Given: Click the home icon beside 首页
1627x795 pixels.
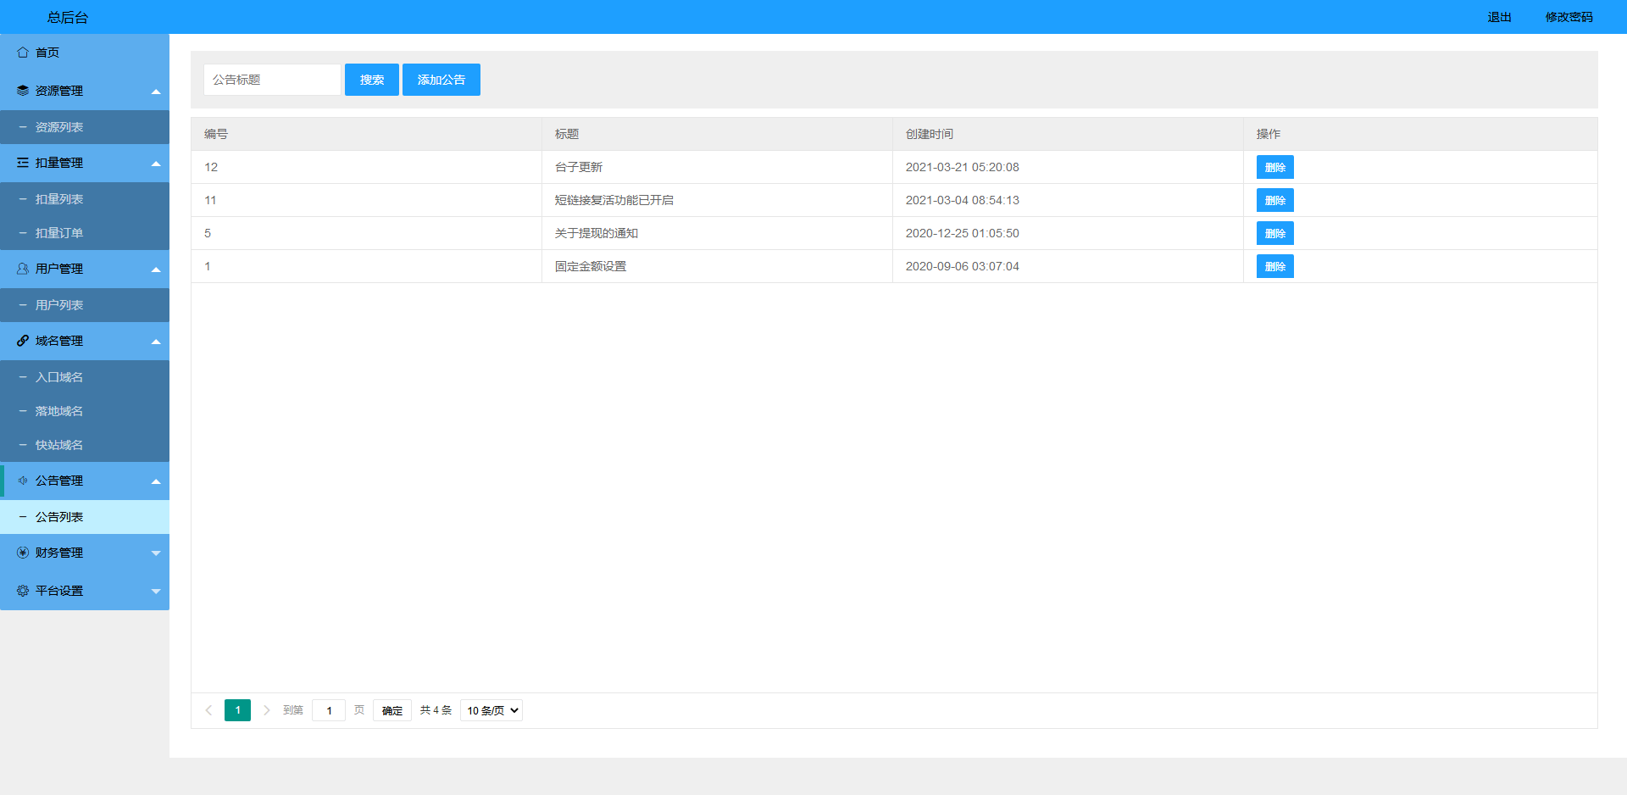Looking at the screenshot, I should click(23, 53).
